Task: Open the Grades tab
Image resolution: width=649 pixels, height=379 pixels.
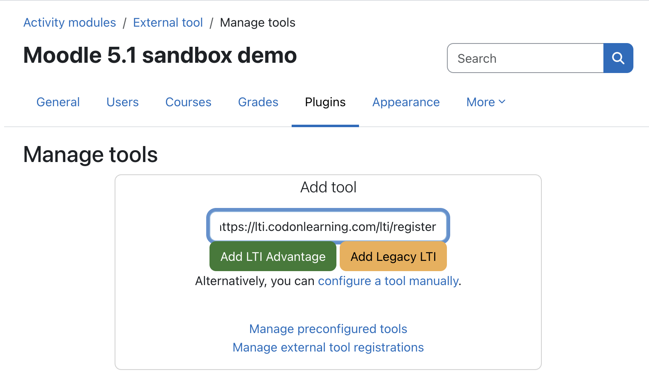Action: (x=258, y=102)
